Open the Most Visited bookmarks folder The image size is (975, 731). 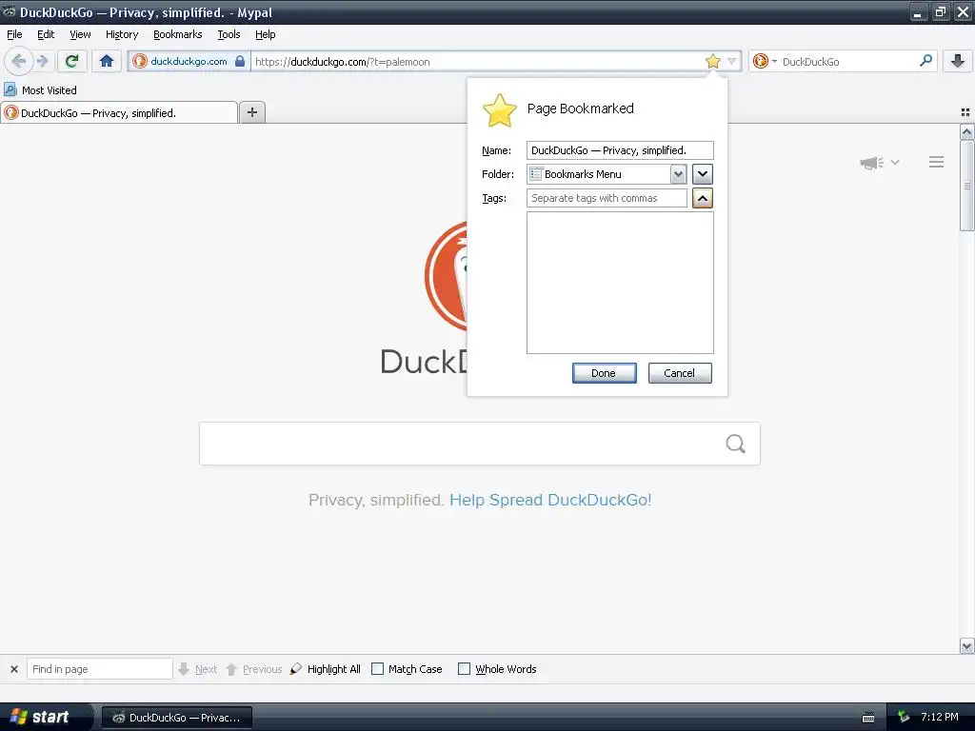point(41,90)
